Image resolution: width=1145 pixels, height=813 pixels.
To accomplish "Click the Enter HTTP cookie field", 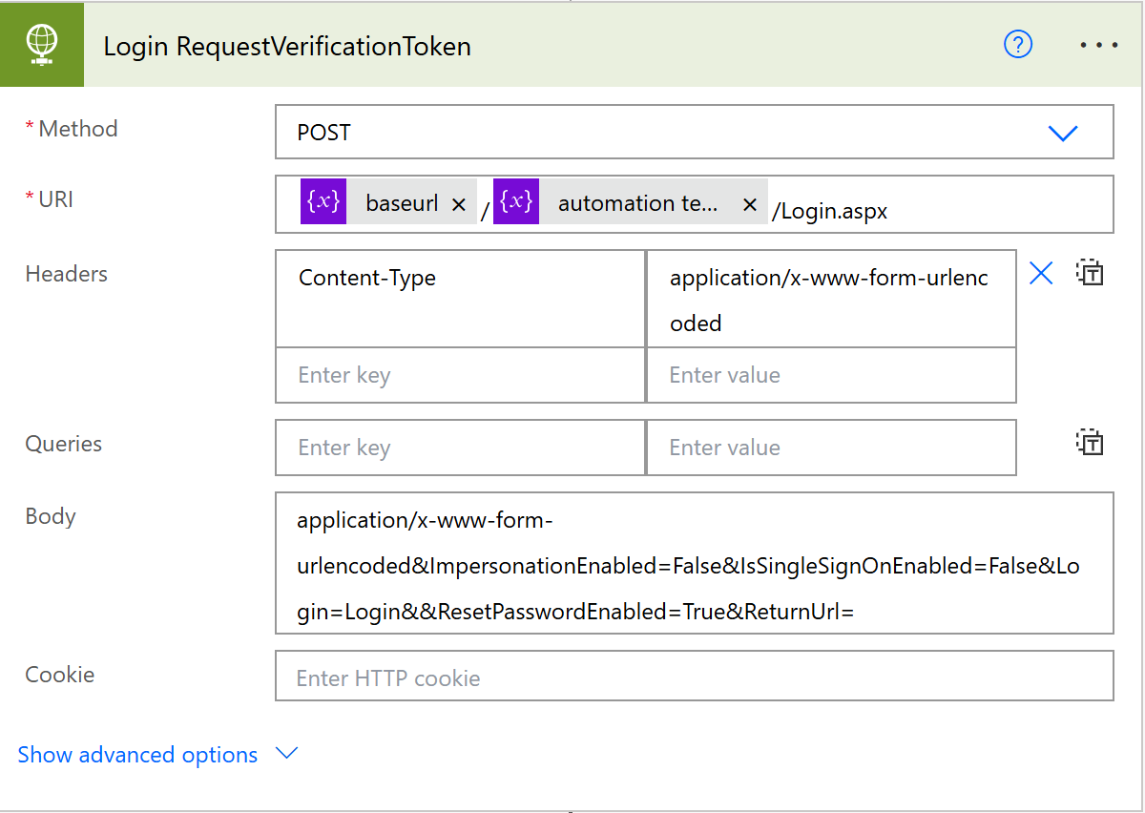I will point(694,677).
